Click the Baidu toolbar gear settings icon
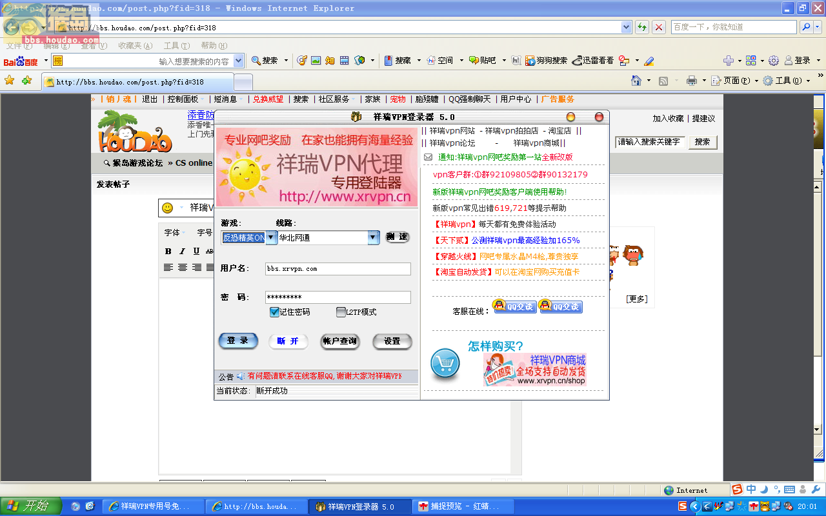 point(773,61)
